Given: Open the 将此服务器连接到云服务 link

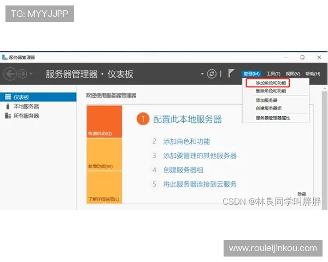Looking at the screenshot, I should 200,184.
